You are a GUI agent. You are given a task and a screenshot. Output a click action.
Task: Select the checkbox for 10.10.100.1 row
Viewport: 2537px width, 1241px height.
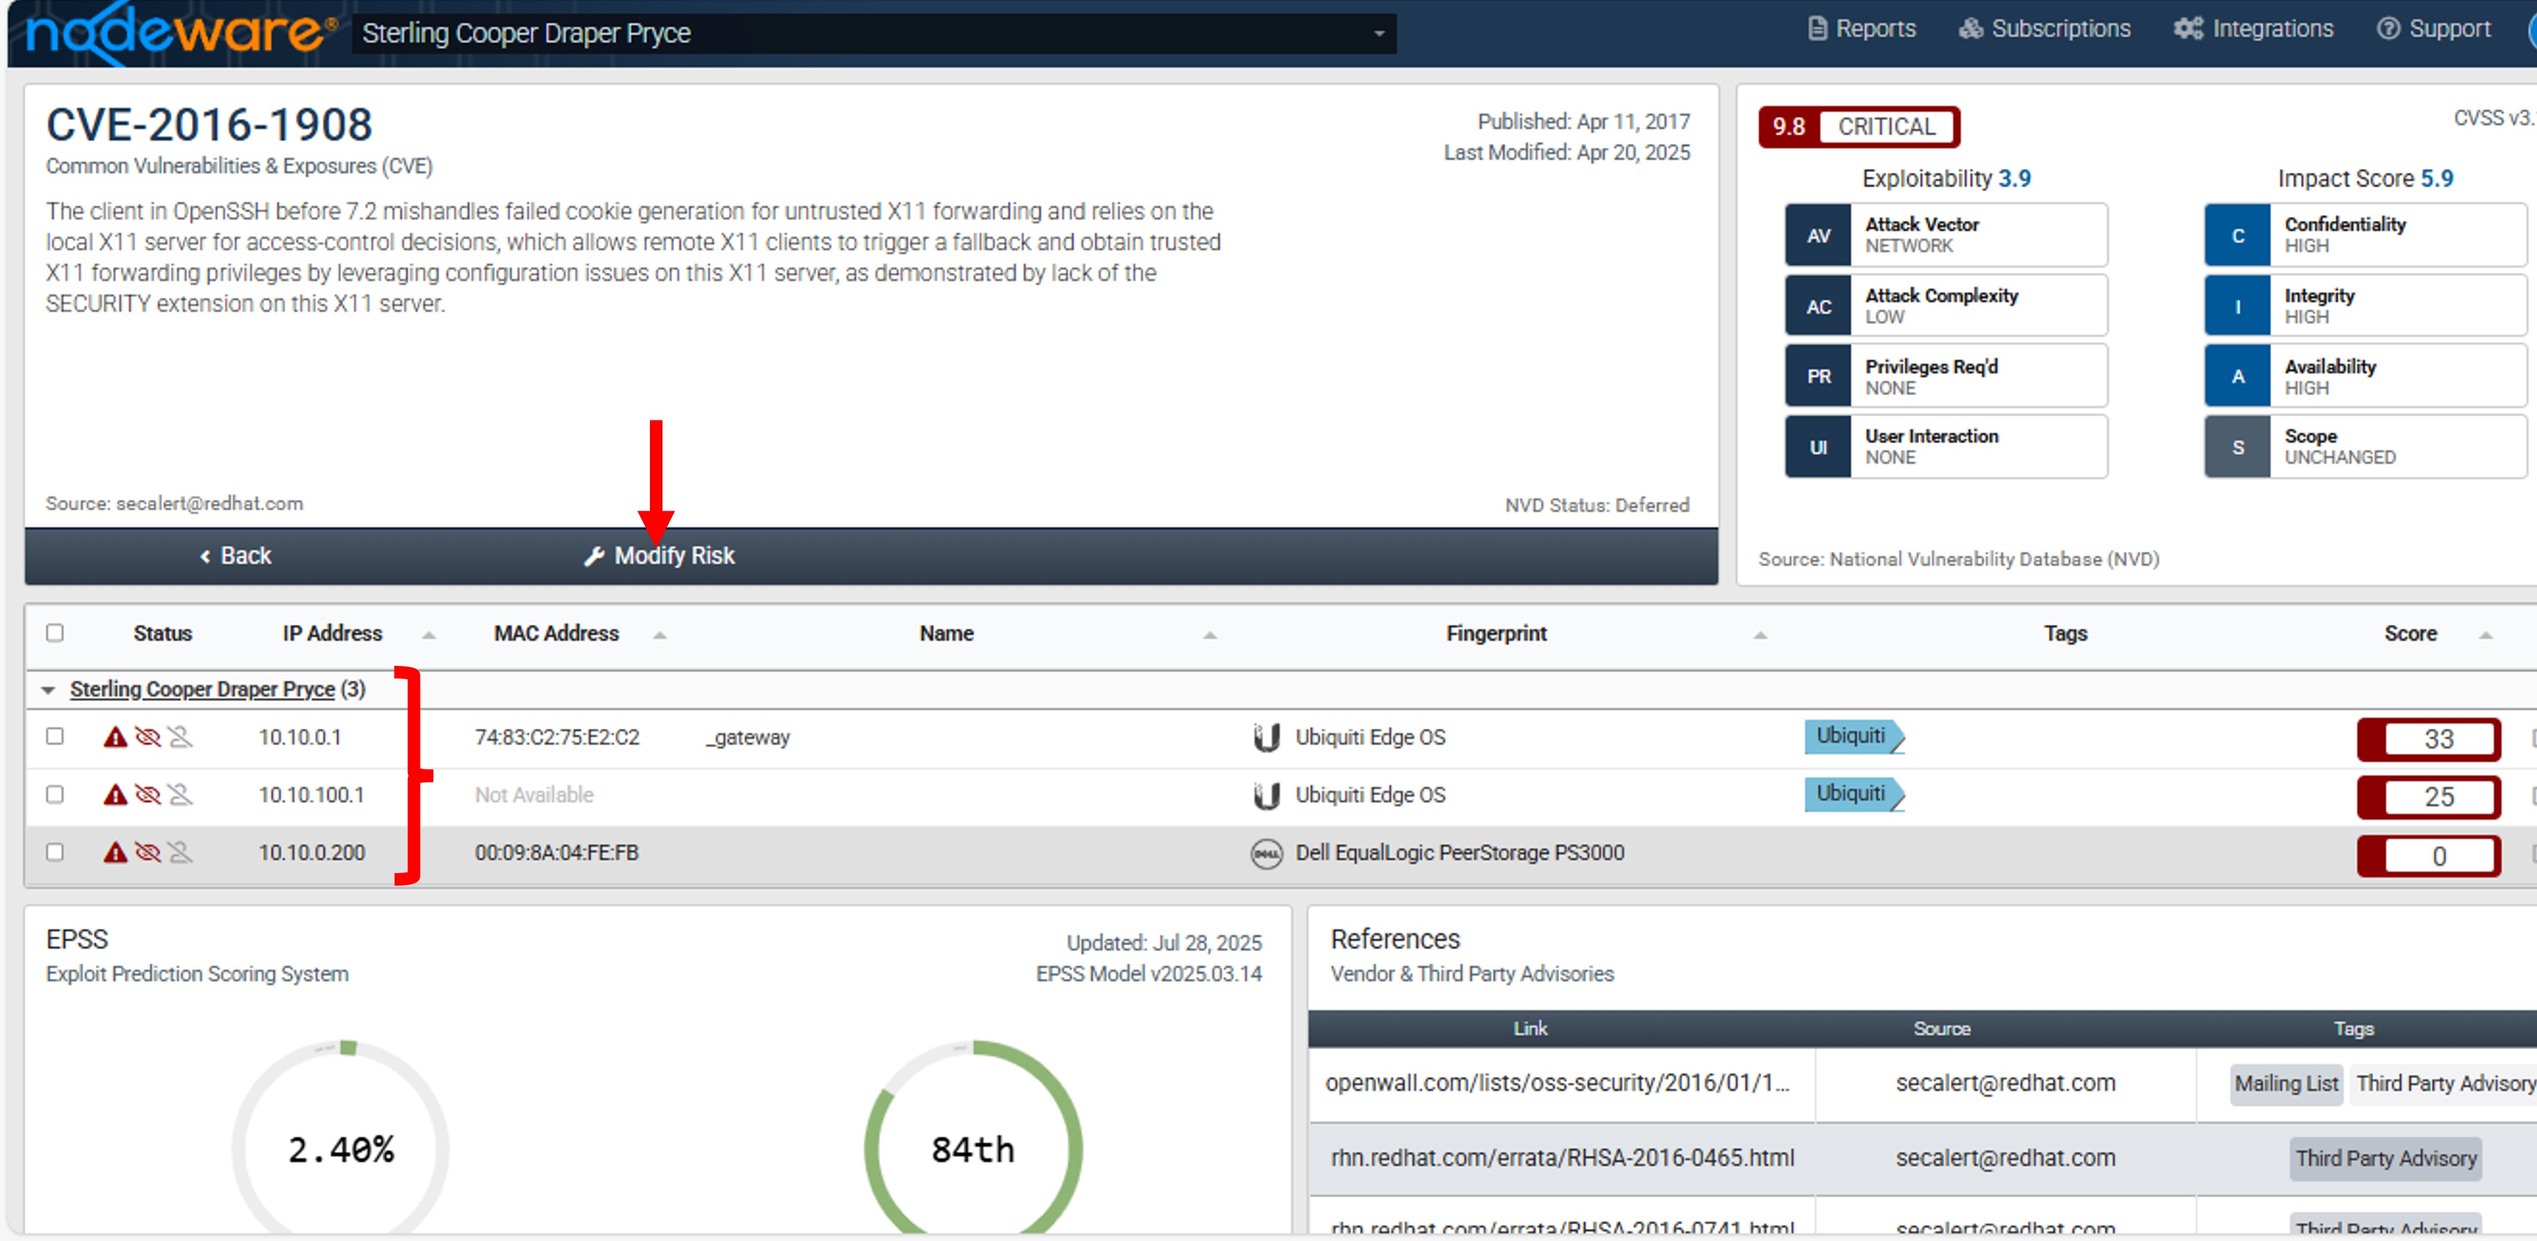pos(55,795)
